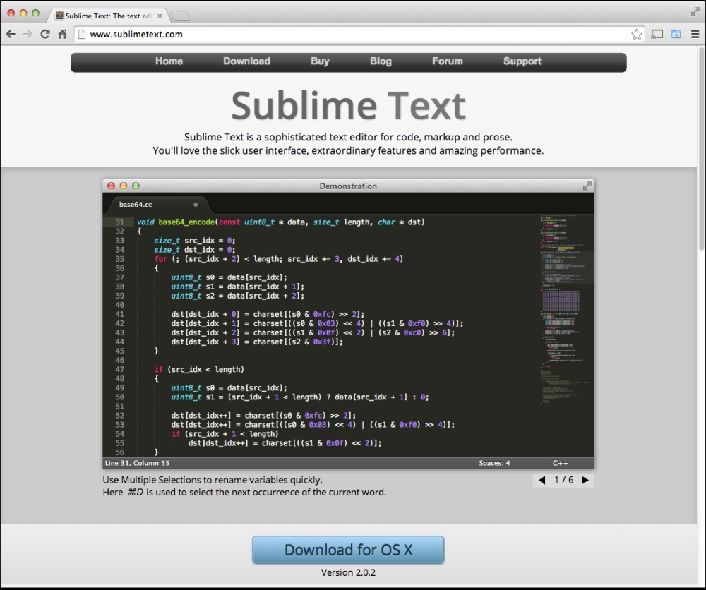Click the unsaved dot on base64.cc tab
Image resolution: width=706 pixels, height=590 pixels.
196,205
